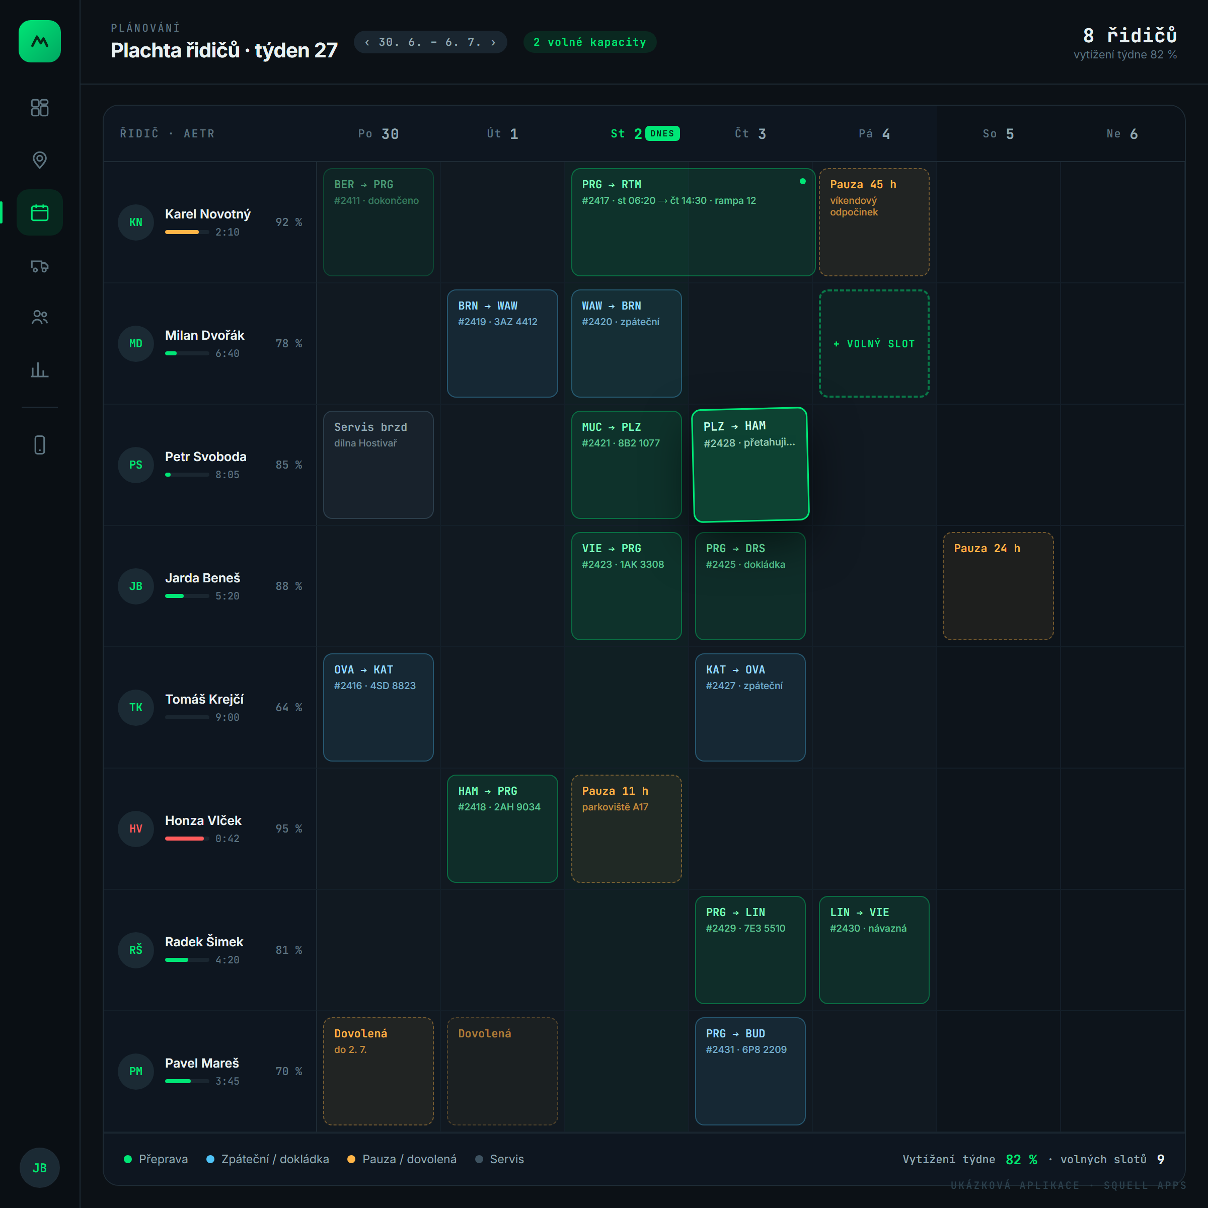The height and width of the screenshot is (1208, 1208).
Task: Open the PRG → DRS #2425 card
Action: click(750, 586)
